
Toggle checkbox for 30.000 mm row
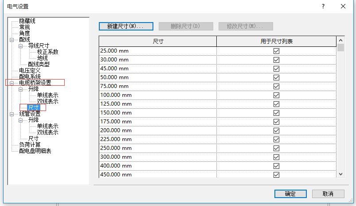276,60
